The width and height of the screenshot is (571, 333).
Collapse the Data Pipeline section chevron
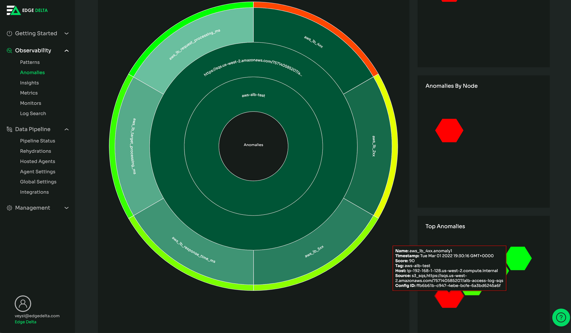pos(66,129)
